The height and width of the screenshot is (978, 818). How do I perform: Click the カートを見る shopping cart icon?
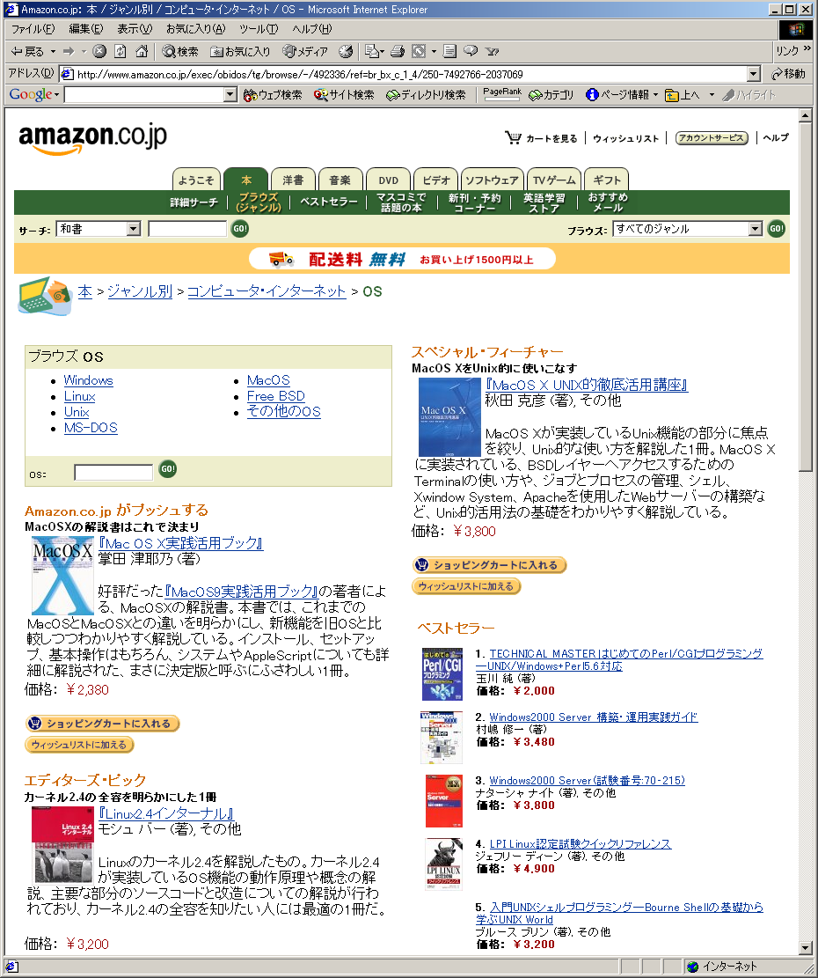point(514,137)
